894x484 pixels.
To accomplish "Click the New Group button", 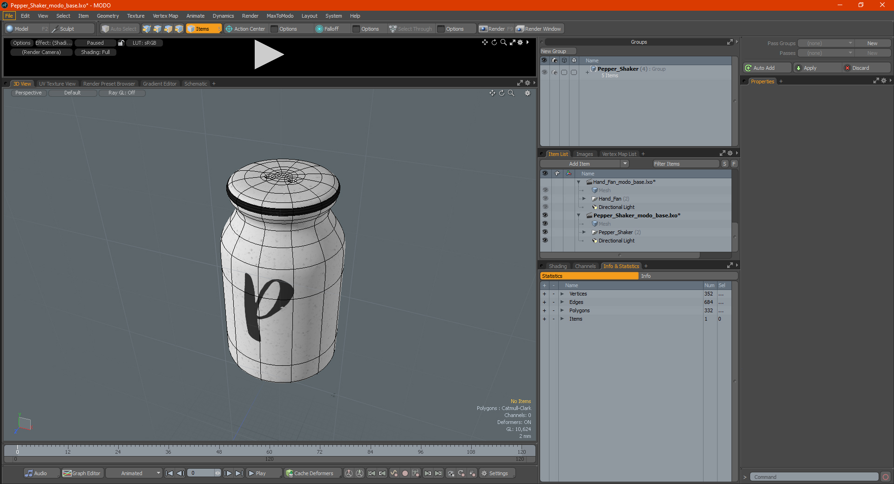I will point(558,51).
